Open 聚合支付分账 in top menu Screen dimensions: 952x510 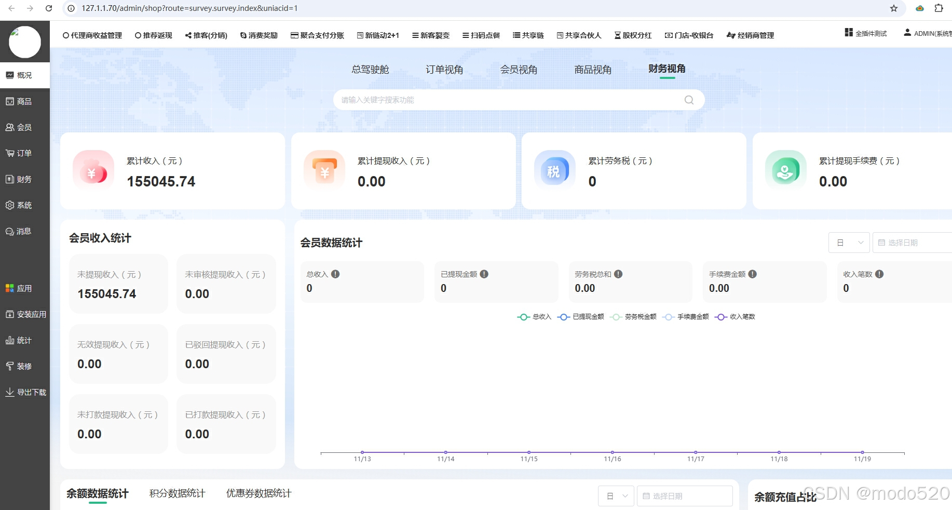click(x=317, y=35)
